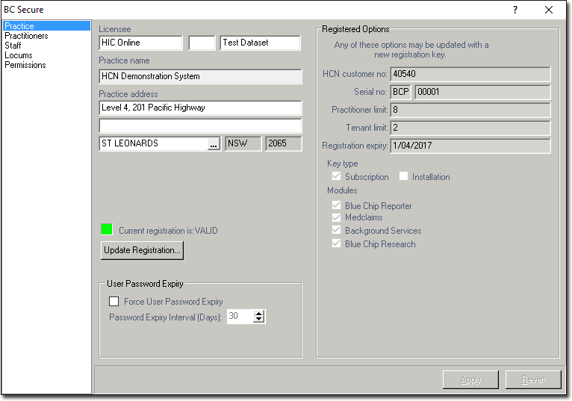Toggle the Subscription key type checkbox

[335, 177]
